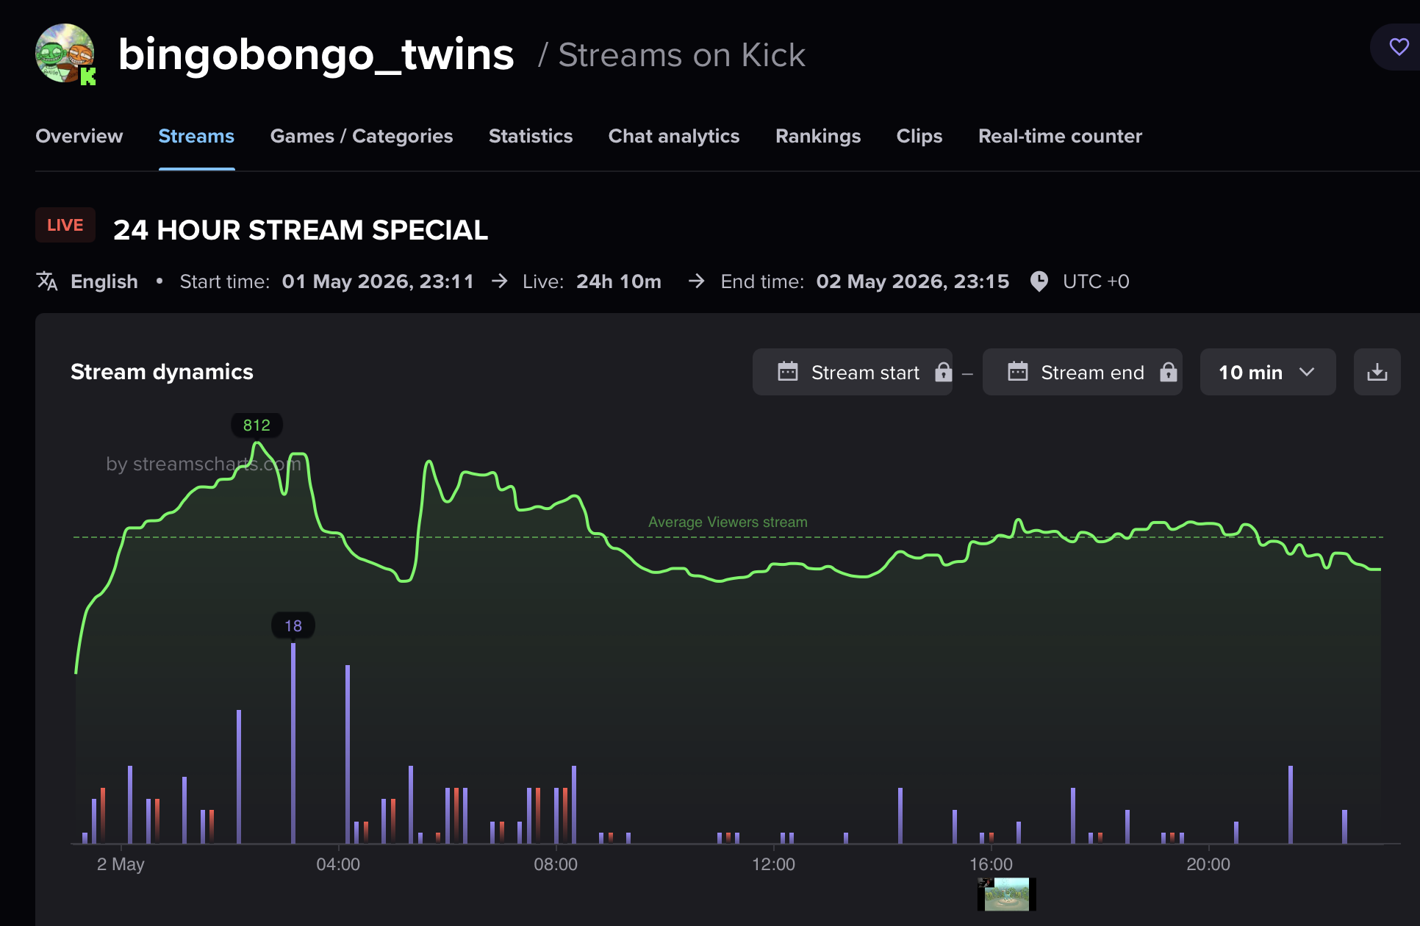Click the 812 peak viewers marker
Viewport: 1420px width, 926px height.
[x=257, y=425]
